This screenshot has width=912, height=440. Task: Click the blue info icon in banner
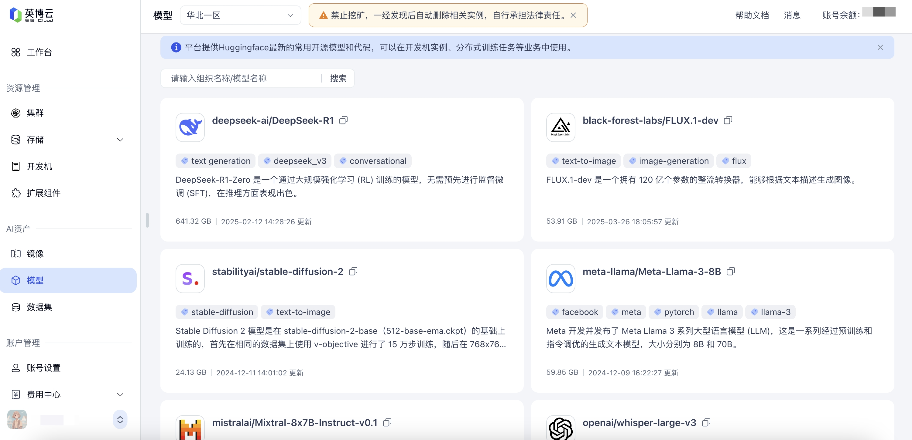[x=176, y=47]
